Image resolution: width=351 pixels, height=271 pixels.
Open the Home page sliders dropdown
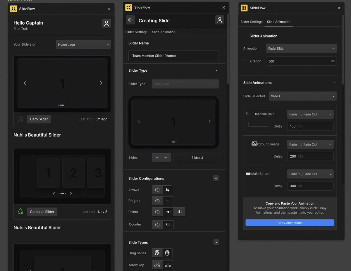coord(83,44)
